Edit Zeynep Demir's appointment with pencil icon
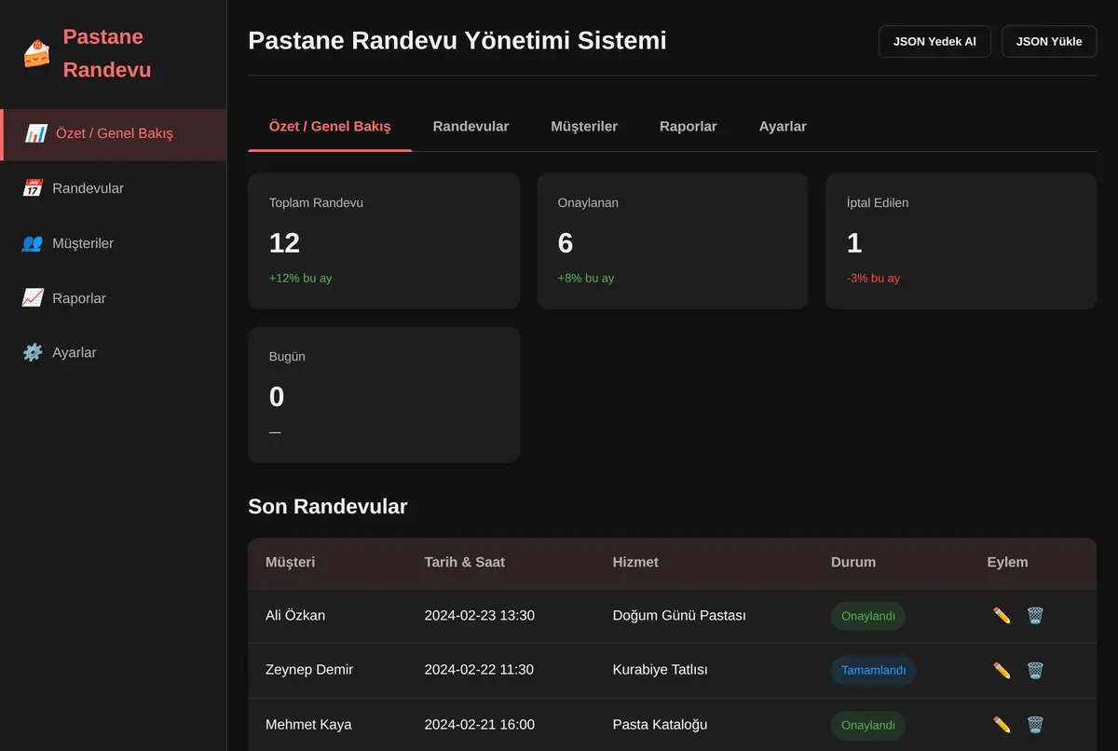 [1002, 671]
